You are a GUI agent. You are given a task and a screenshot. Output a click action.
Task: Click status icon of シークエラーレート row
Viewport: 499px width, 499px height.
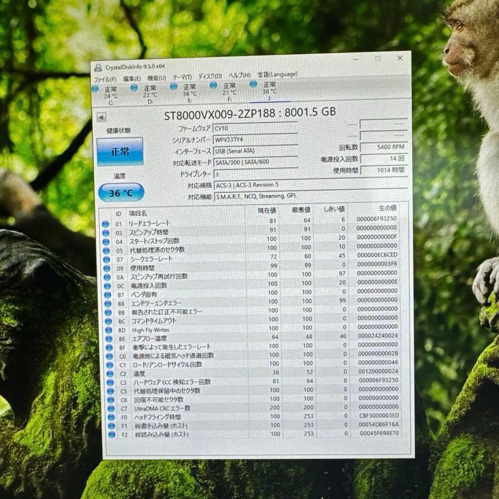click(x=107, y=260)
